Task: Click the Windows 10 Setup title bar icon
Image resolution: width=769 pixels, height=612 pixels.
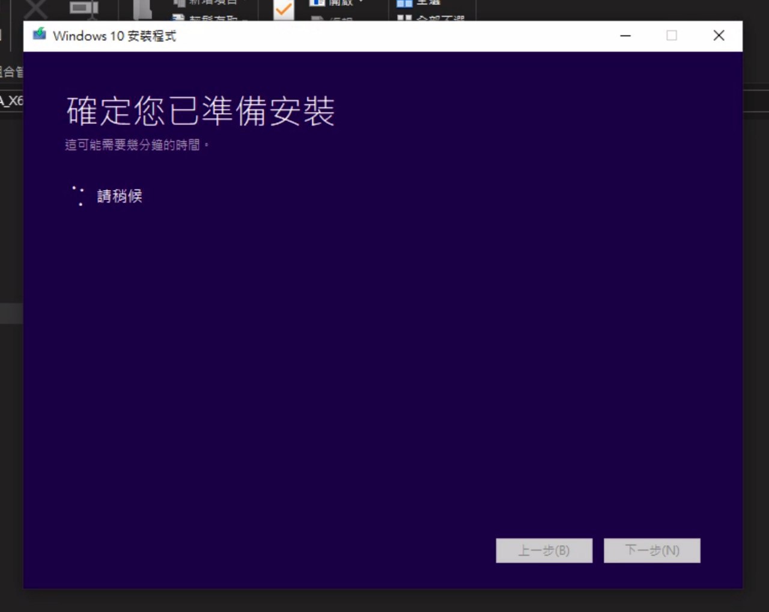Action: click(x=40, y=34)
